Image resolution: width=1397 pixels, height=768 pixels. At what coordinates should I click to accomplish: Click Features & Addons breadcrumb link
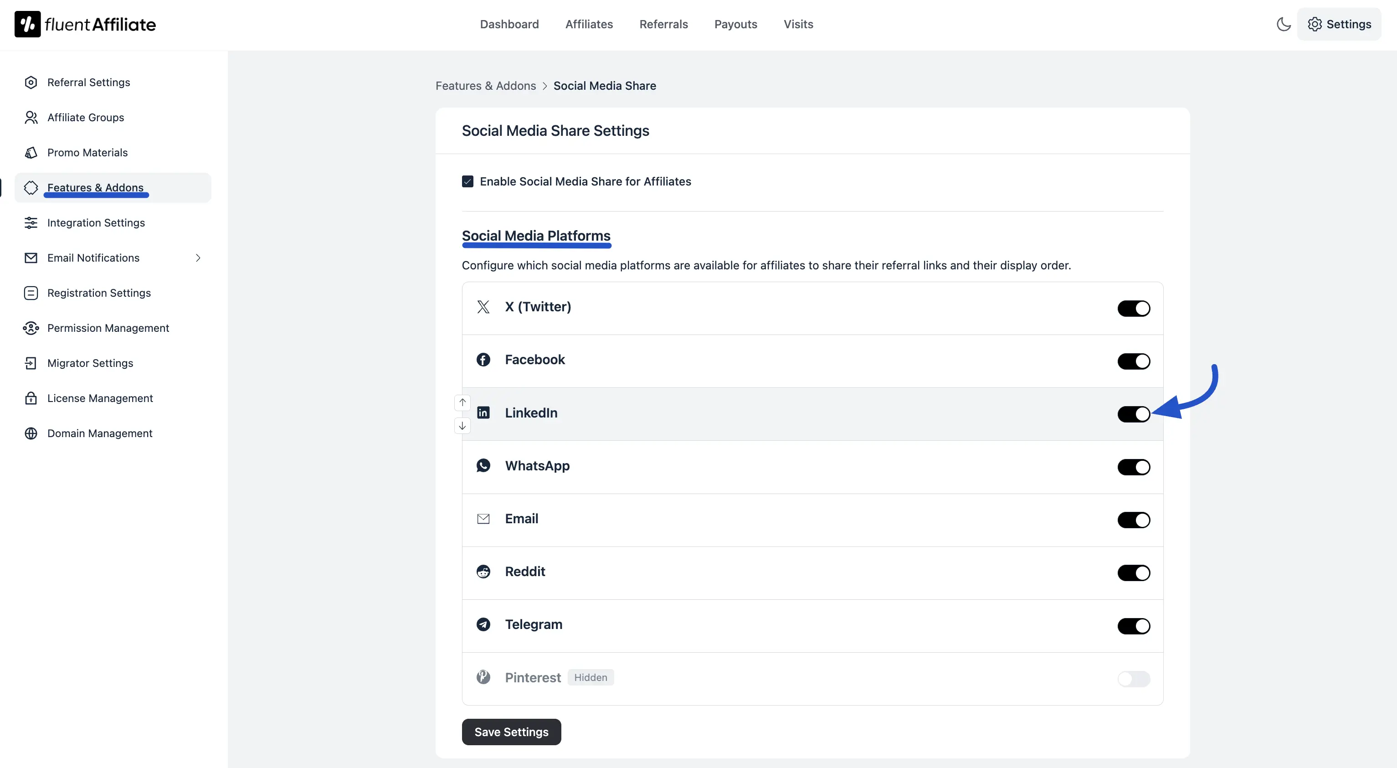click(x=485, y=86)
